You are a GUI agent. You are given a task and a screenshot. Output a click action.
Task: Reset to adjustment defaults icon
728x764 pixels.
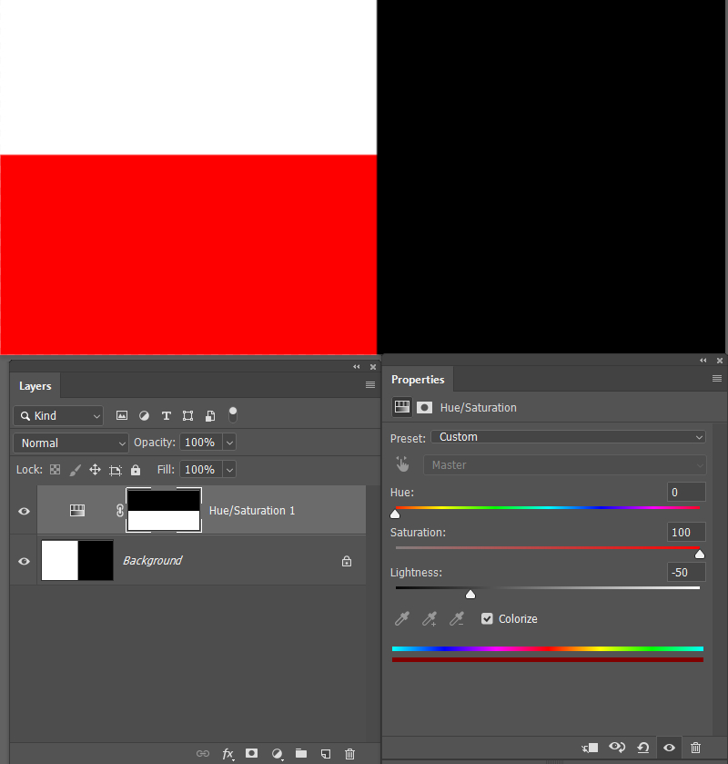643,748
